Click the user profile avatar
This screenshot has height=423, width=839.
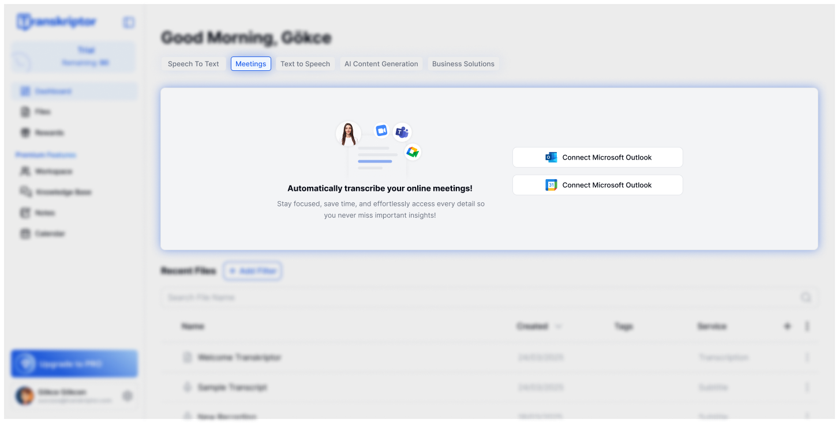[24, 395]
